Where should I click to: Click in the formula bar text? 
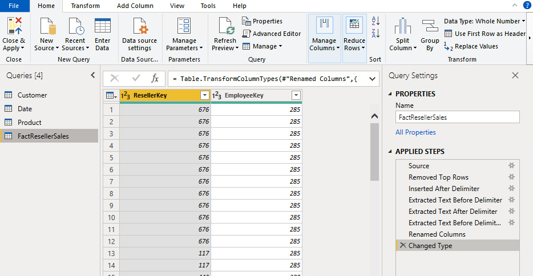[265, 79]
